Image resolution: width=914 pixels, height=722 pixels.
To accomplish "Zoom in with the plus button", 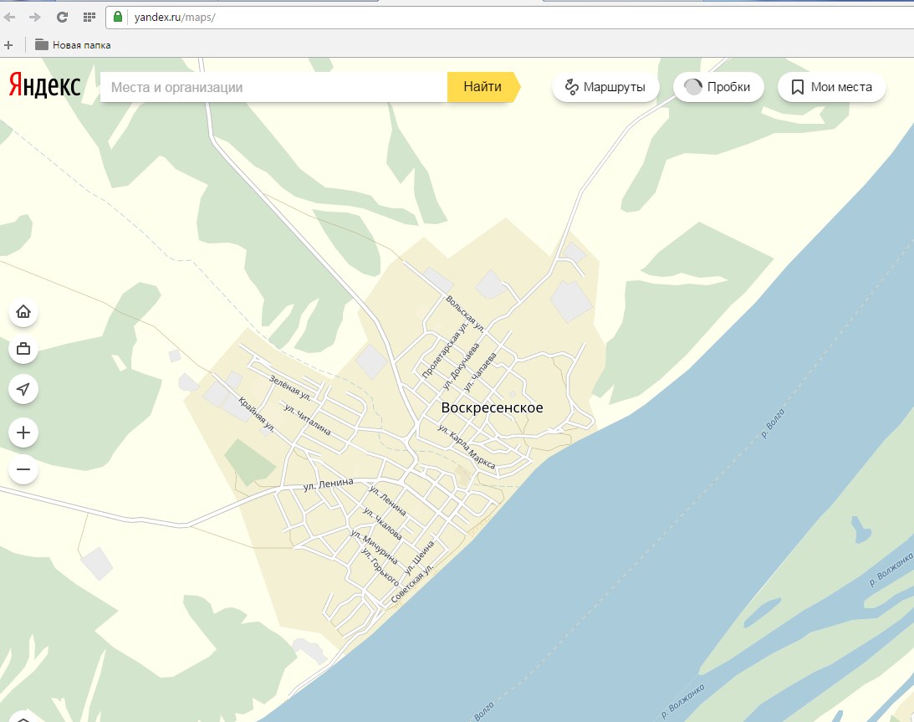I will coord(23,433).
